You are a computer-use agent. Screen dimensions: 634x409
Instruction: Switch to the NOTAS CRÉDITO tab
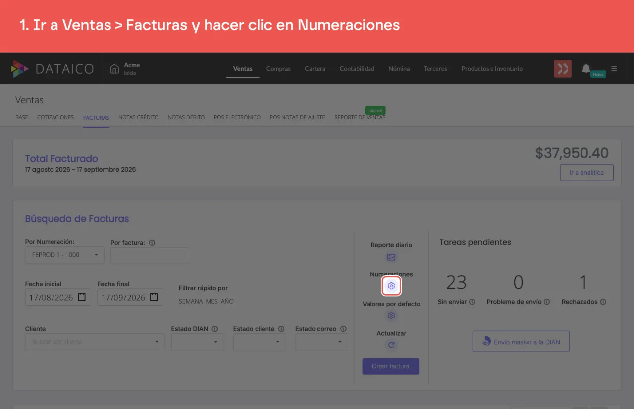click(x=139, y=117)
